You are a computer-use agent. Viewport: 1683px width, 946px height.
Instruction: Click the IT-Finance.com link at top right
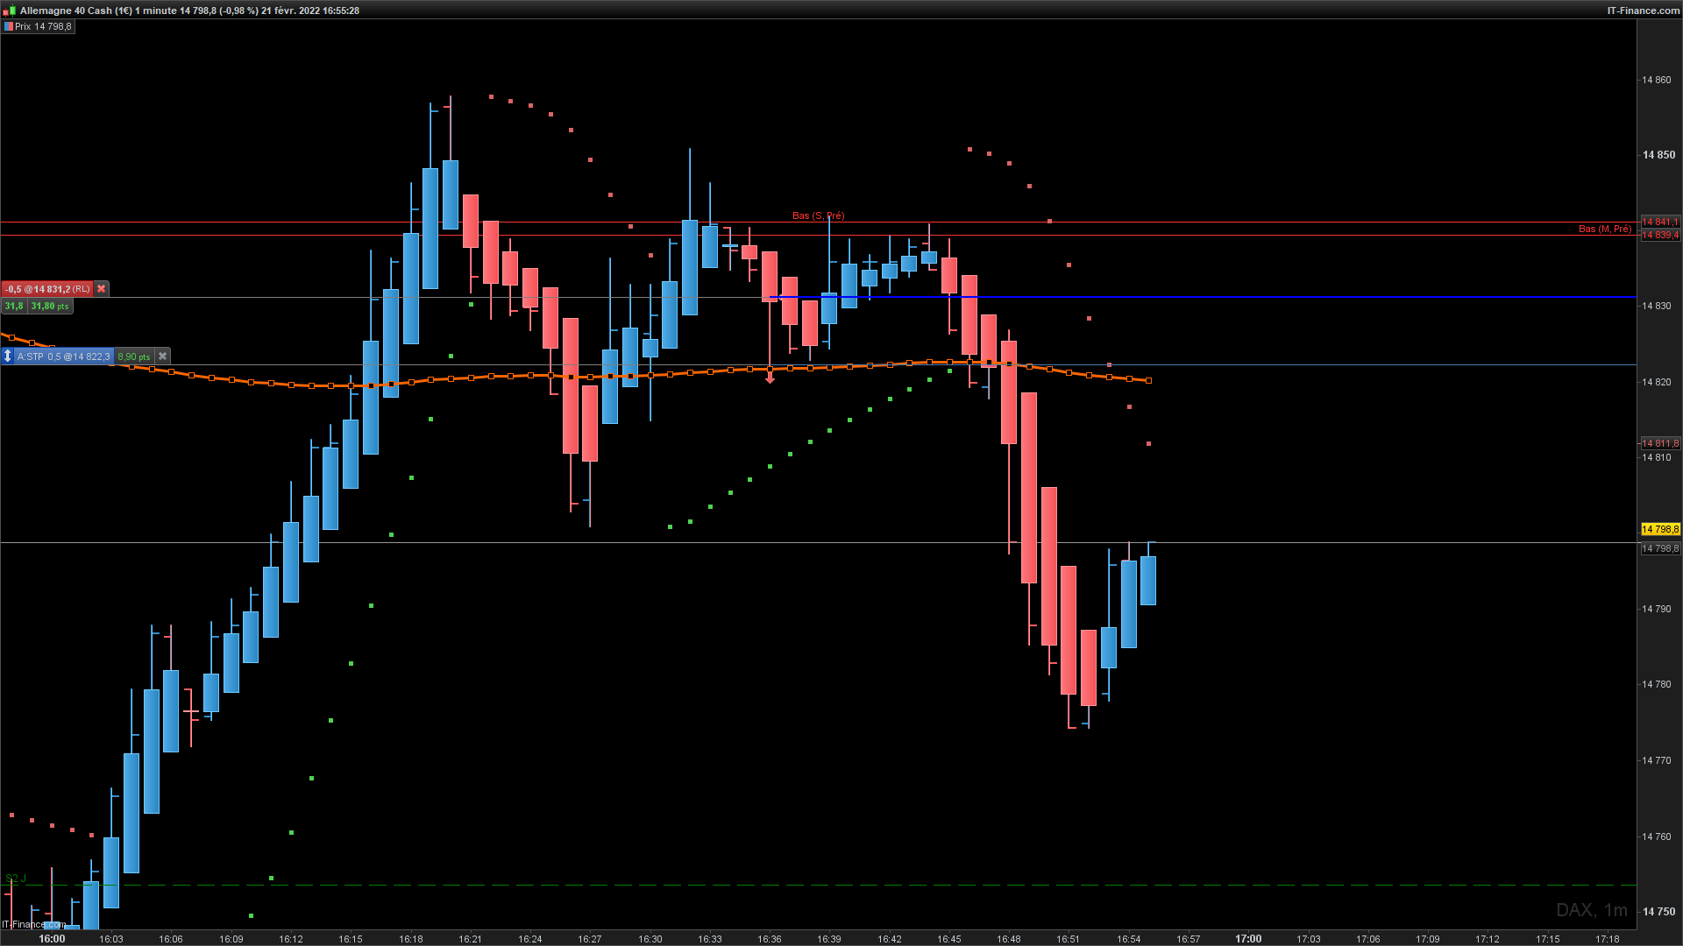[1643, 11]
